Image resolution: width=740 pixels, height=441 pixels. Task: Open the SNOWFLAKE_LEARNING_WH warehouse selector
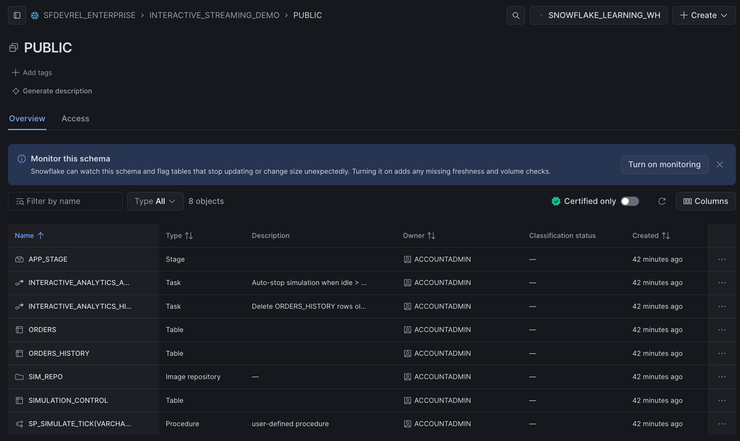coord(599,15)
